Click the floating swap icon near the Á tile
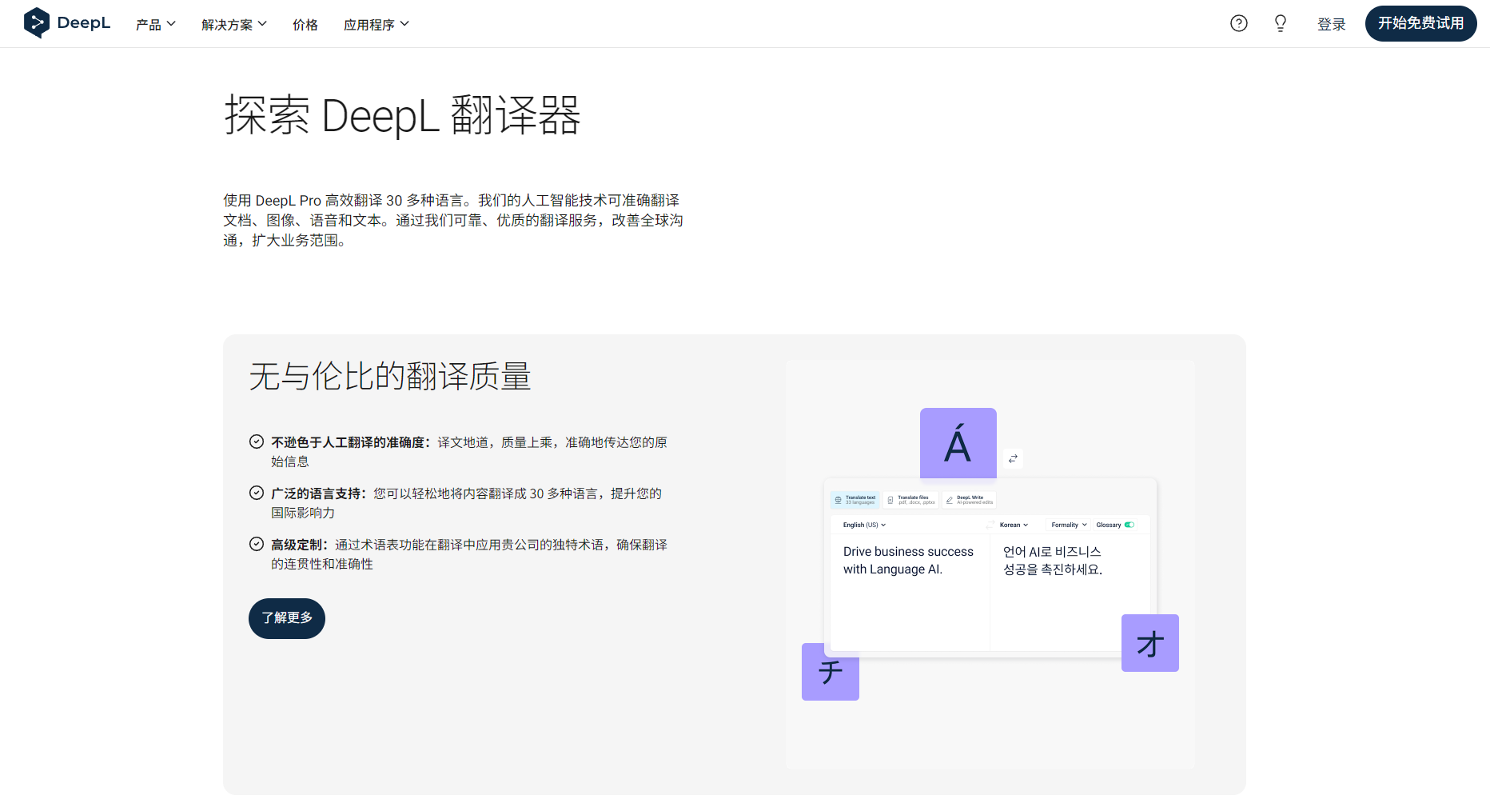Viewport: 1490px width, 807px height. click(1013, 458)
